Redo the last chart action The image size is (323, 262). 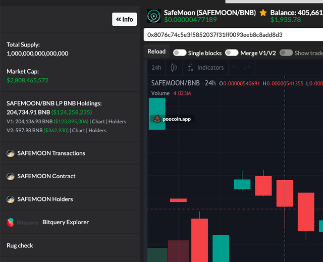tap(247, 68)
